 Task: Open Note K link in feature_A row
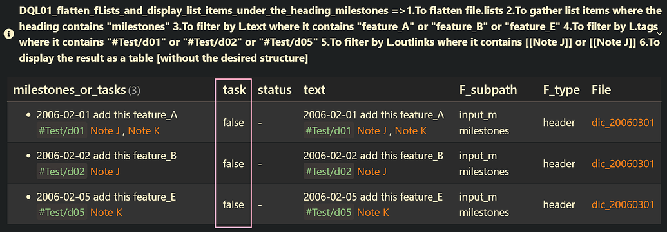(144, 131)
